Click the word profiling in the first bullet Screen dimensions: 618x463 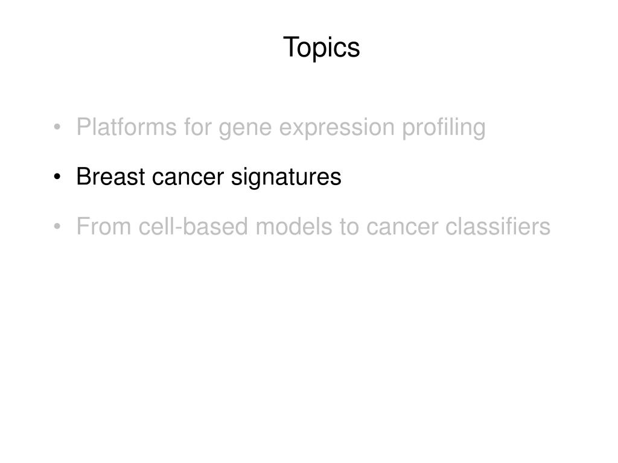pos(444,128)
